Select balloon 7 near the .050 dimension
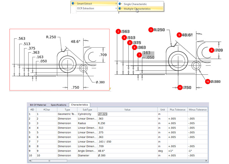The image size is (229, 164). (139, 55)
